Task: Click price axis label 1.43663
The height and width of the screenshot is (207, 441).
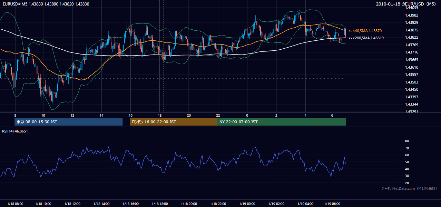Action: tap(411, 60)
